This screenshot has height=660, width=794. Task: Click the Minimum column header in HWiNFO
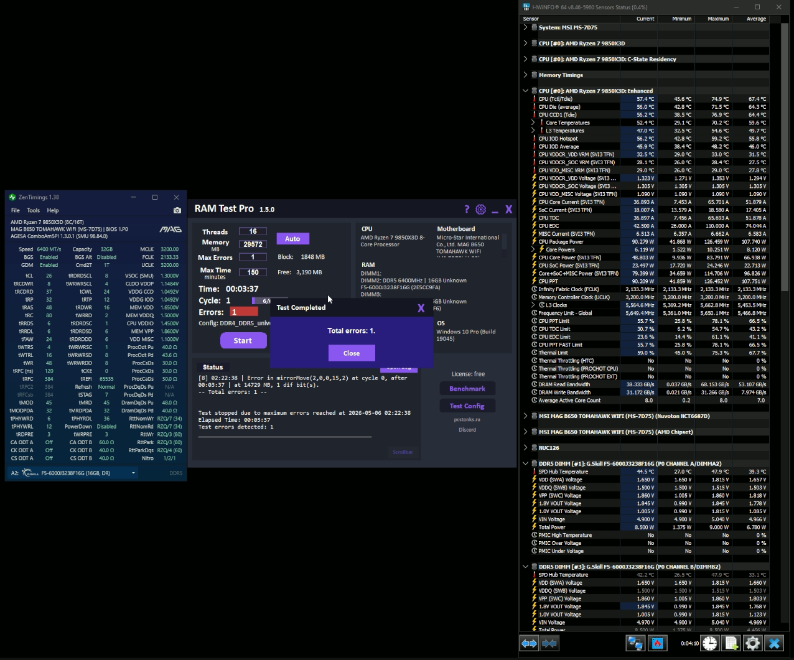click(x=675, y=19)
